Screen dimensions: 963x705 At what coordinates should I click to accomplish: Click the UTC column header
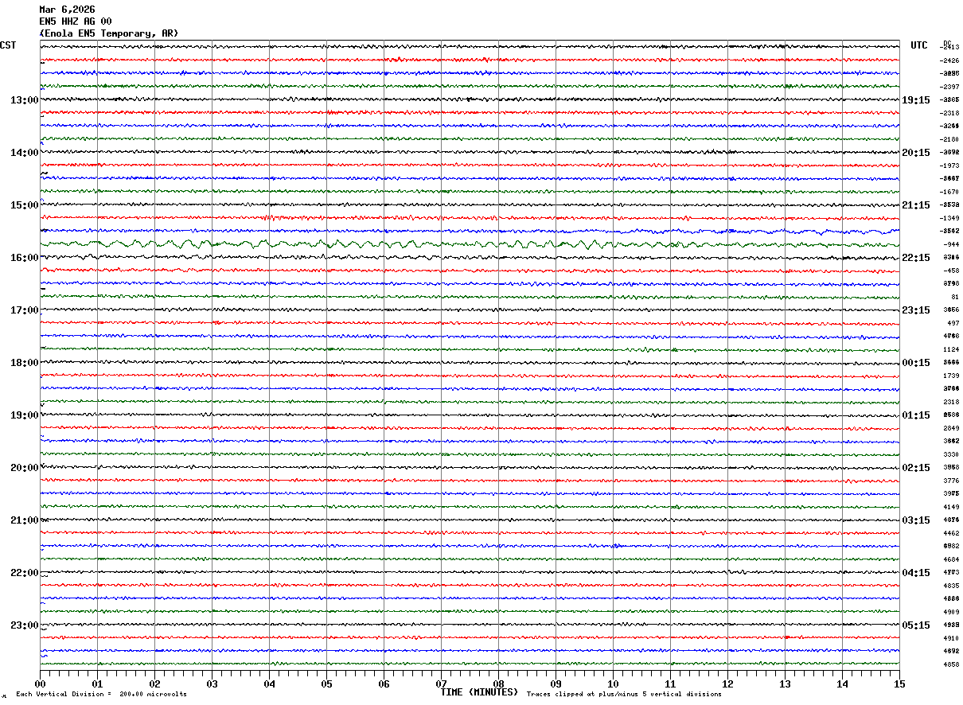(919, 45)
